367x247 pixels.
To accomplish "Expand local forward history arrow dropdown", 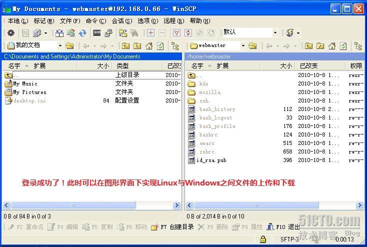I will (112, 46).
